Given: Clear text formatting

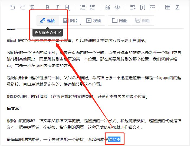Looking at the screenshot, I should tap(32, 7).
